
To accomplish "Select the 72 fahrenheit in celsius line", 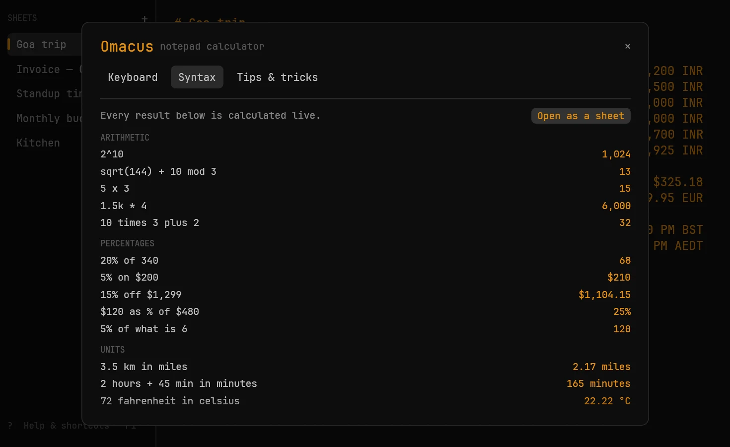I will point(170,401).
